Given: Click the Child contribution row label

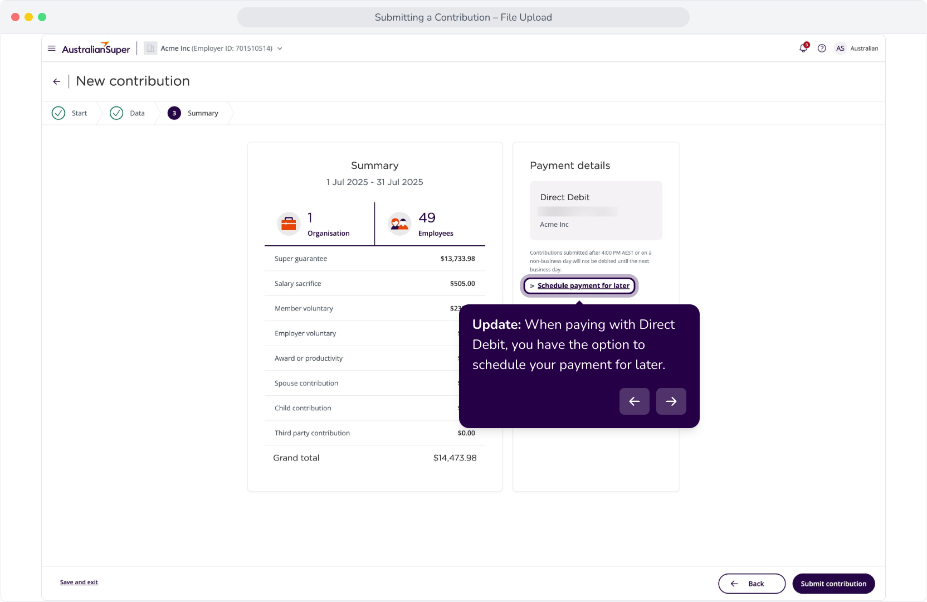Looking at the screenshot, I should 303,408.
